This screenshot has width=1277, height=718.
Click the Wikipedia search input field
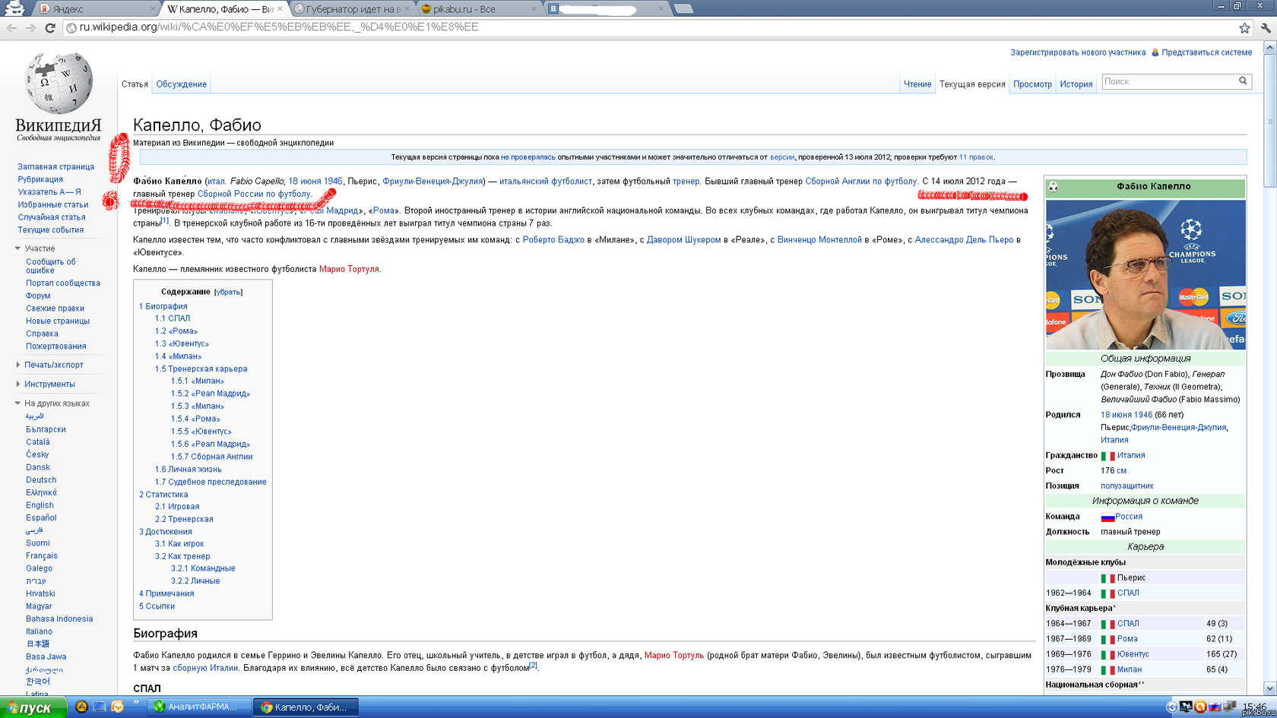tap(1169, 81)
